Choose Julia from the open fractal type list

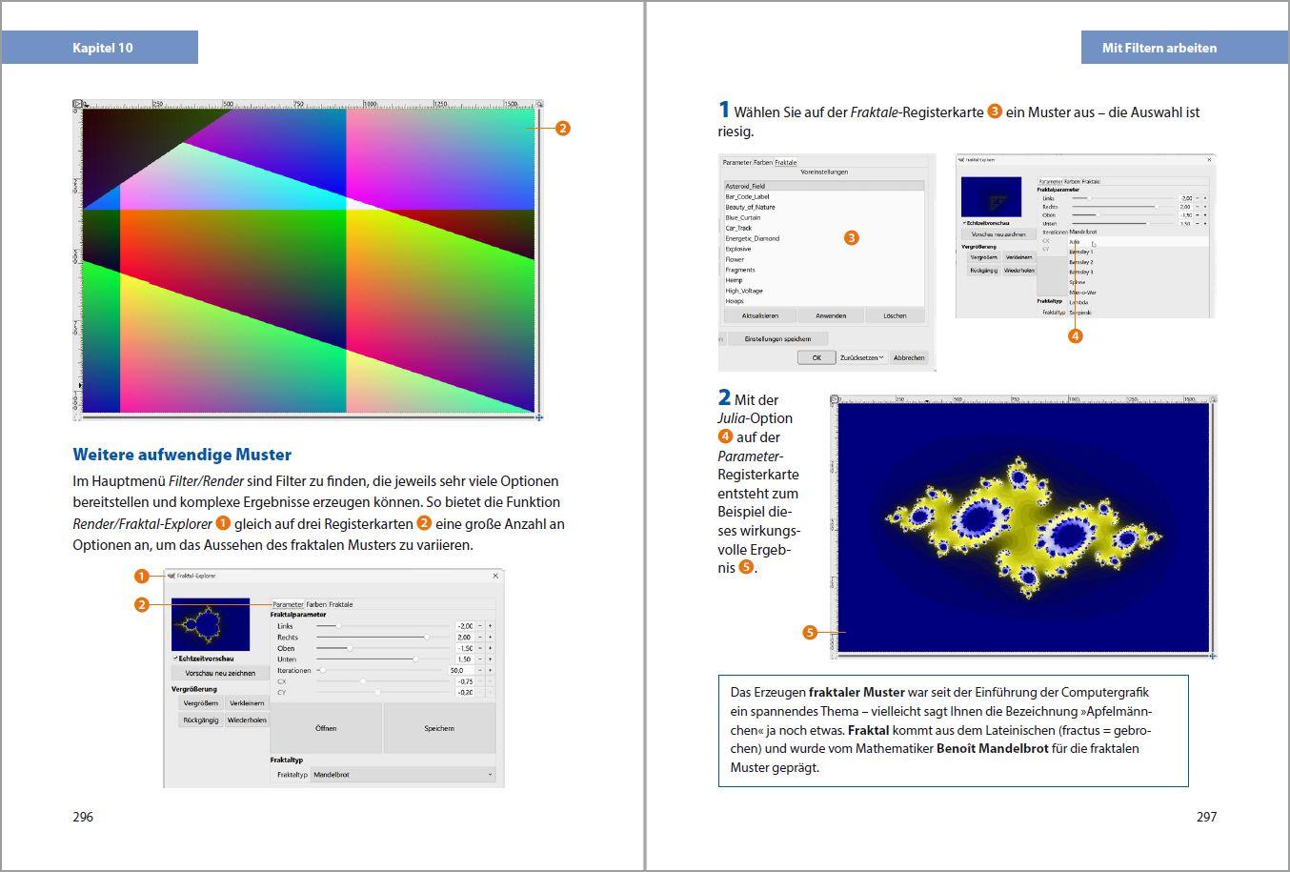1075,242
